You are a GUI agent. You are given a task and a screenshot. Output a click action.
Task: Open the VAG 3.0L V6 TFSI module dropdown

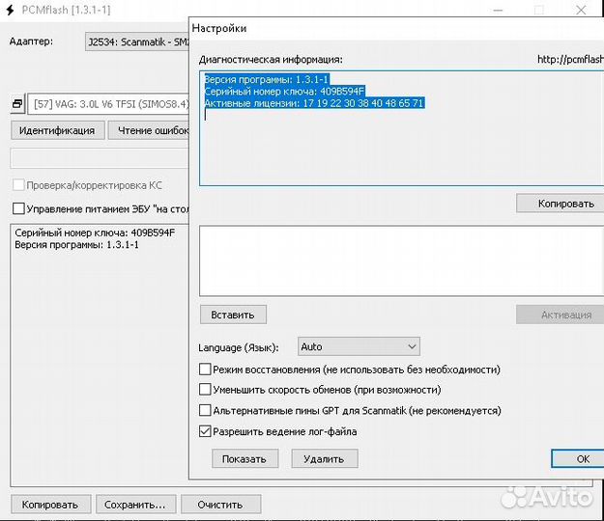(108, 104)
